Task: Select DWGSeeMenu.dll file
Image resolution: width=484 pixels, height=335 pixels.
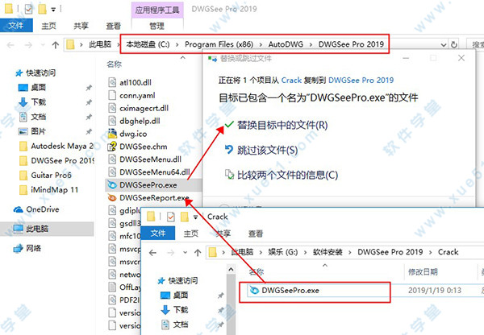Action: (x=150, y=159)
